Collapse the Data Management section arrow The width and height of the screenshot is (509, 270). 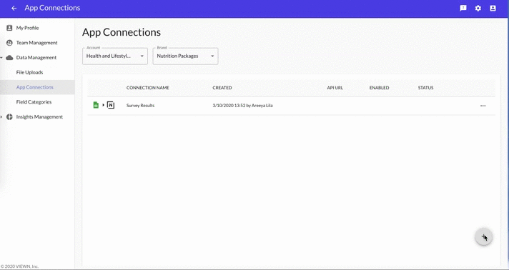coord(1,58)
